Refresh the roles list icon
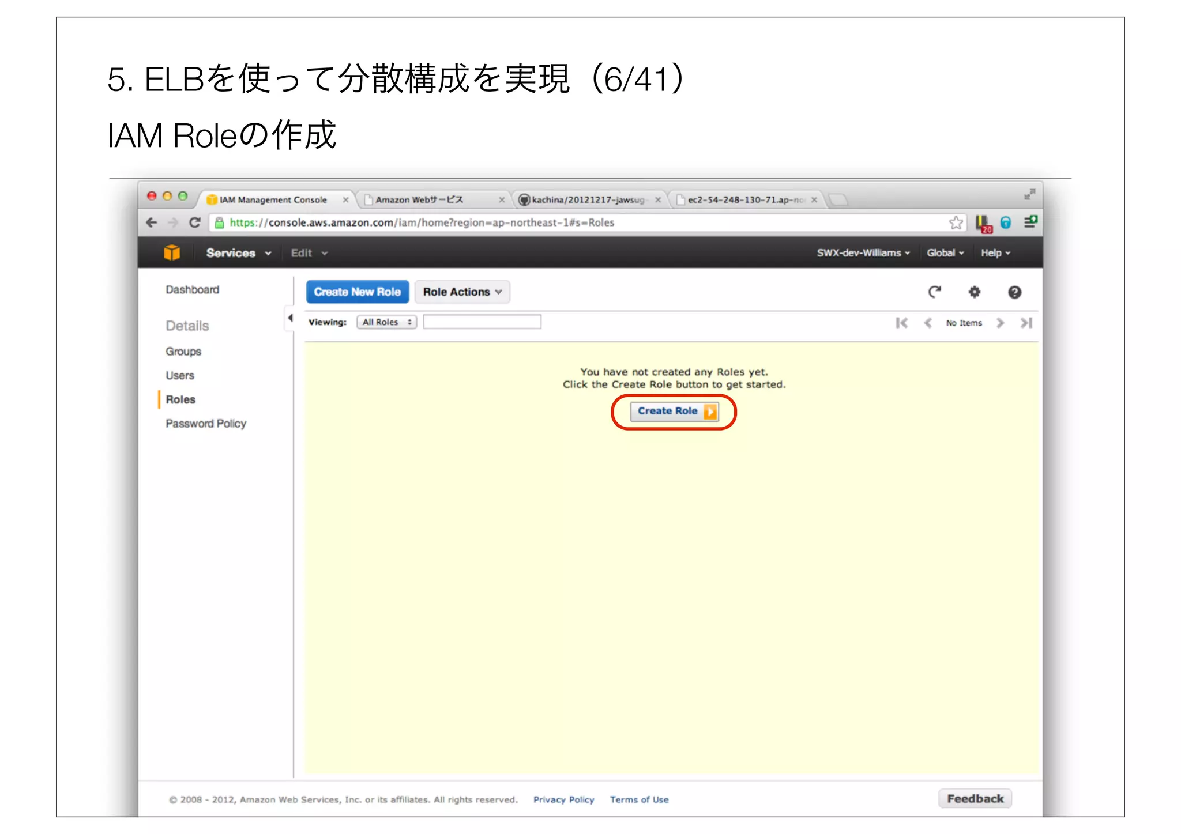1181x834 pixels. (x=935, y=292)
